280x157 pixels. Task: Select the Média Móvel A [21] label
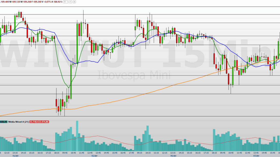coord(18,122)
